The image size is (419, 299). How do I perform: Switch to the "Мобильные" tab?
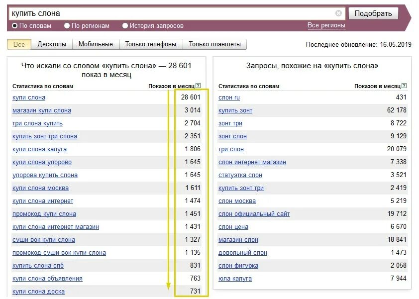point(96,44)
